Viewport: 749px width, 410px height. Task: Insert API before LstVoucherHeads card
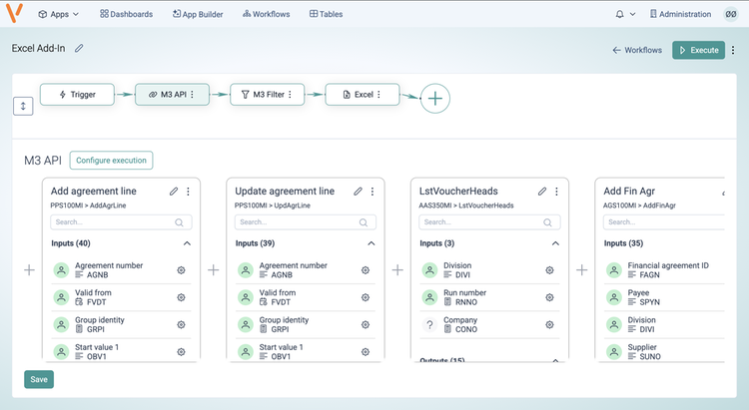pyautogui.click(x=397, y=270)
